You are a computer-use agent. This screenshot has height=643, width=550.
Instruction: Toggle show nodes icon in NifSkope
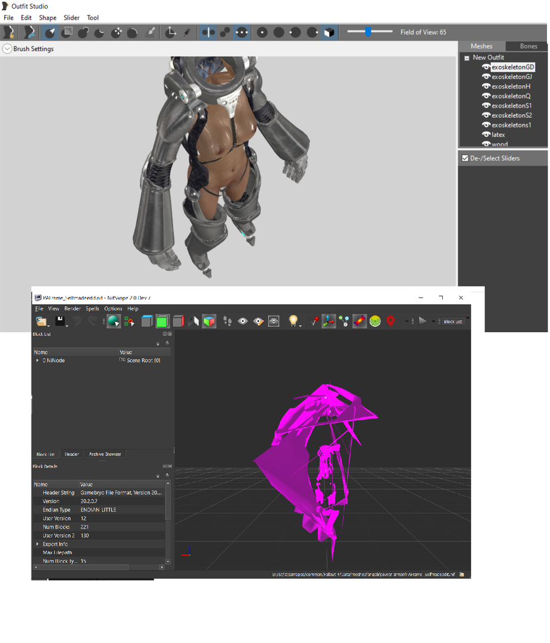pos(344,321)
